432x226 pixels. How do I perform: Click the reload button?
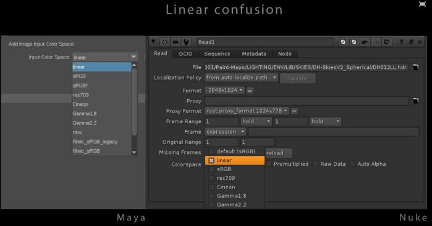[x=279, y=153]
